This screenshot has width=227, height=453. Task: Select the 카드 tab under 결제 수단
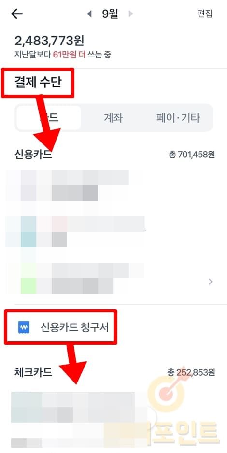click(x=48, y=118)
